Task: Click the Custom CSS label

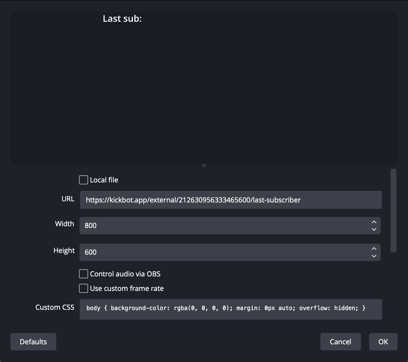Action: [55, 307]
